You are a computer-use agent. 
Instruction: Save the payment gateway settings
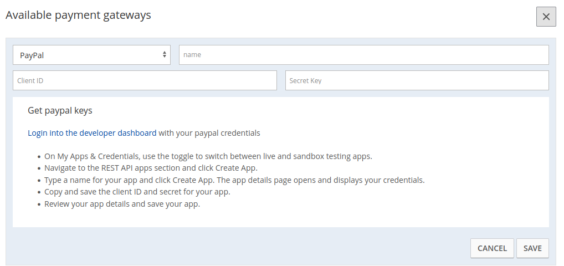pos(533,248)
